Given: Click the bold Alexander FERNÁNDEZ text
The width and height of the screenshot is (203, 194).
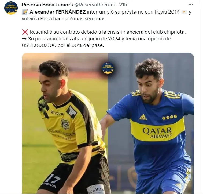Looking at the screenshot, I should tap(58, 12).
